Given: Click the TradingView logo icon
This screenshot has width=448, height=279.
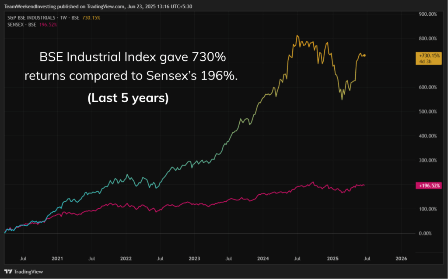Looking at the screenshot, I should pyautogui.click(x=8, y=272).
